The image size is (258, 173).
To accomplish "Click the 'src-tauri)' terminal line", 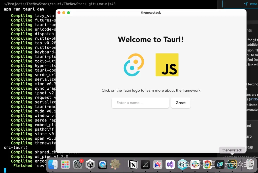I will (16, 147).
